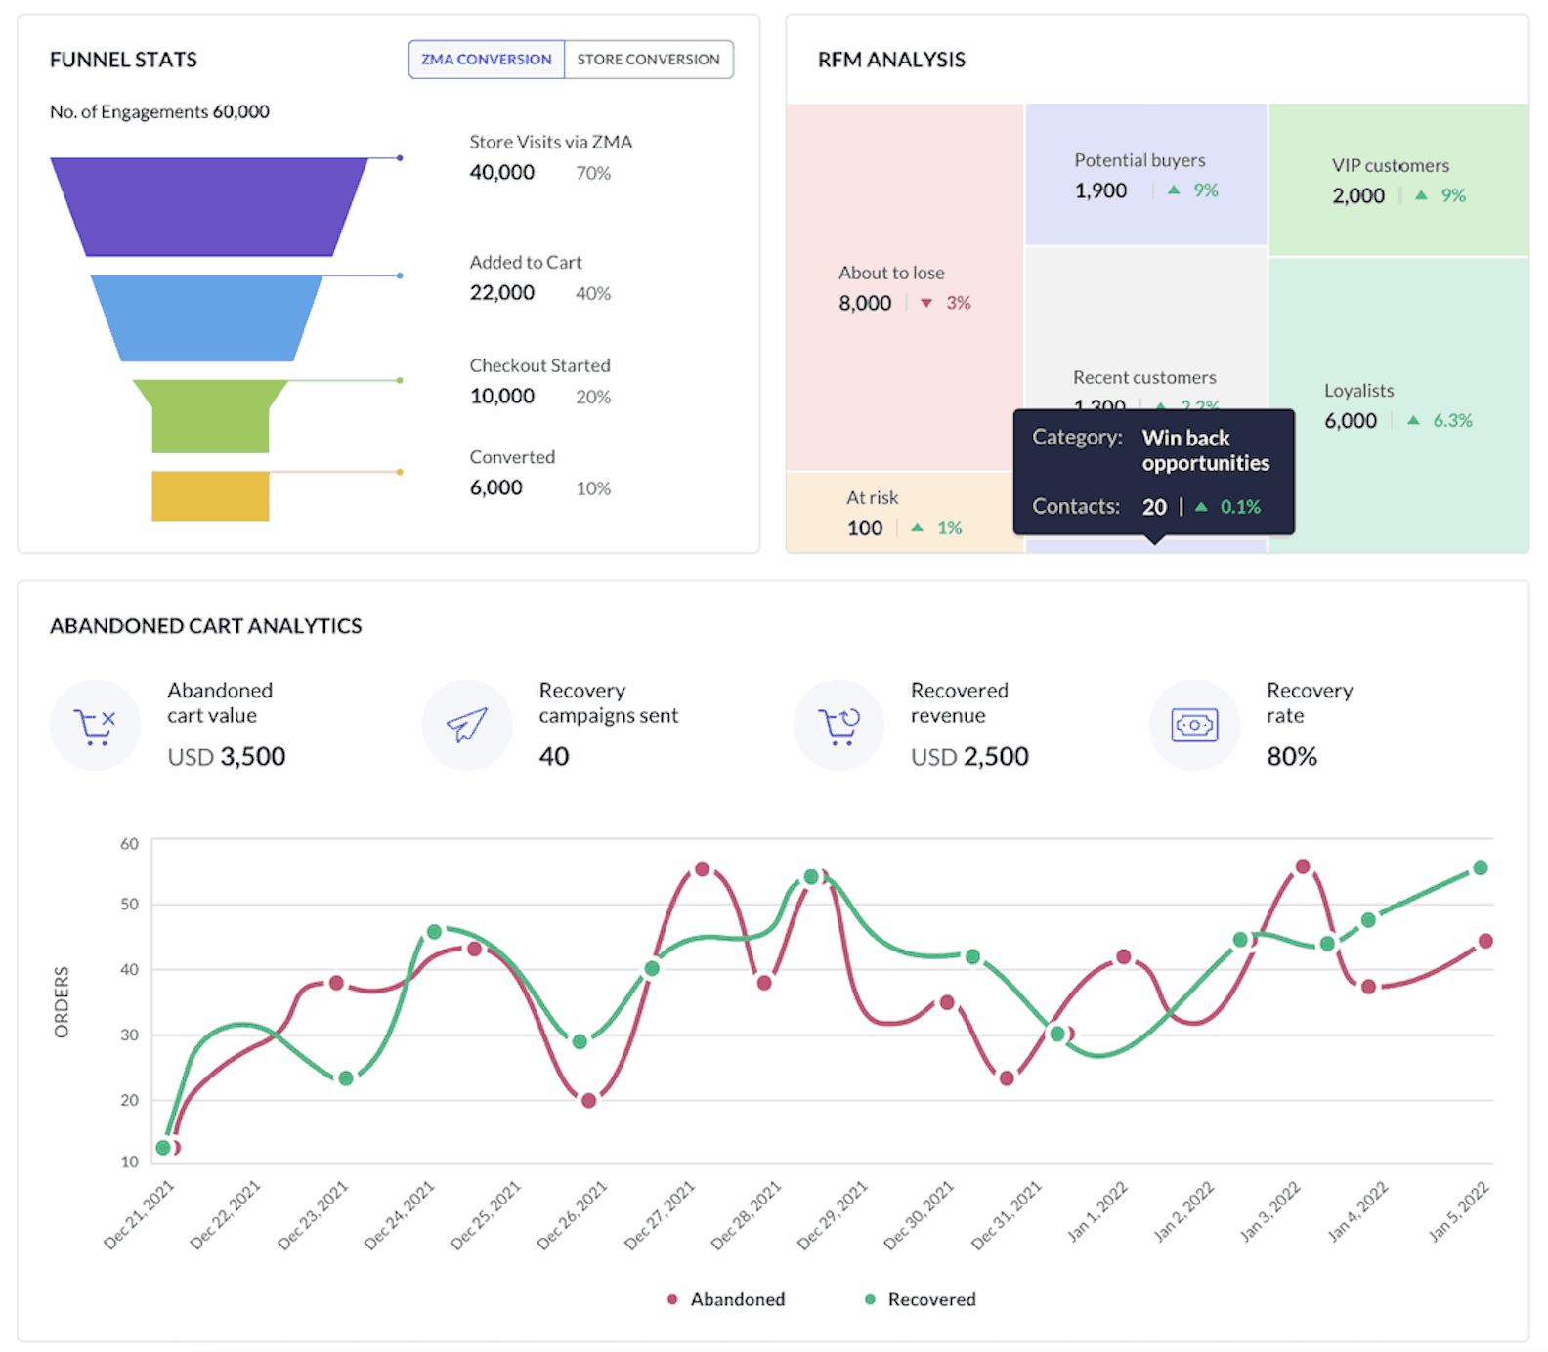Open the About to lose RFM tile

coord(904,288)
